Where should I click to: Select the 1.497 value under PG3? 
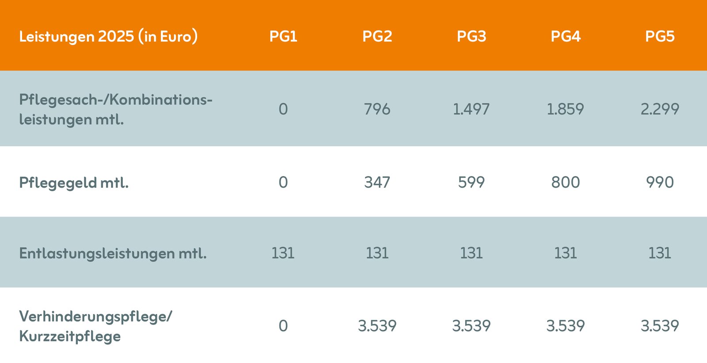pyautogui.click(x=471, y=109)
